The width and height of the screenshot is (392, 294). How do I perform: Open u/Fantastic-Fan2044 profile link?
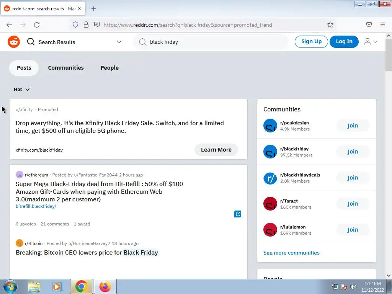tap(96, 175)
